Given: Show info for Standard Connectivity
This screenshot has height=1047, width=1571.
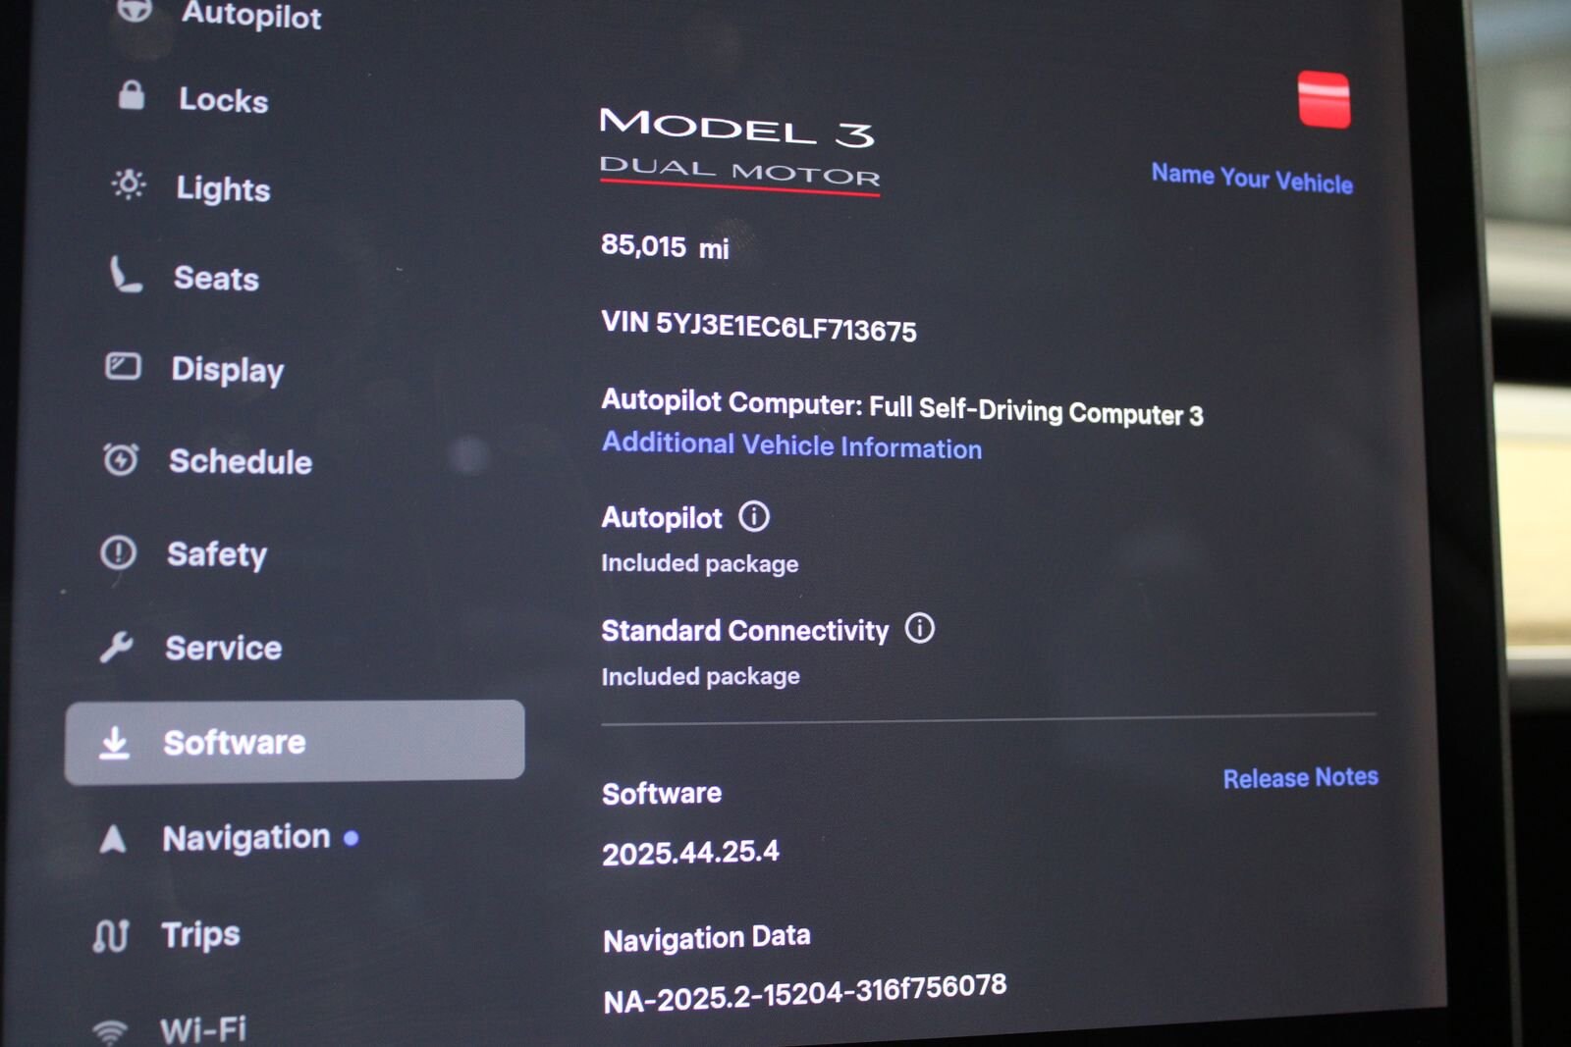Looking at the screenshot, I should [x=920, y=628].
